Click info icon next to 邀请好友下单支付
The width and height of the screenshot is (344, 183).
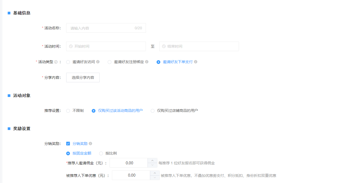196,62
